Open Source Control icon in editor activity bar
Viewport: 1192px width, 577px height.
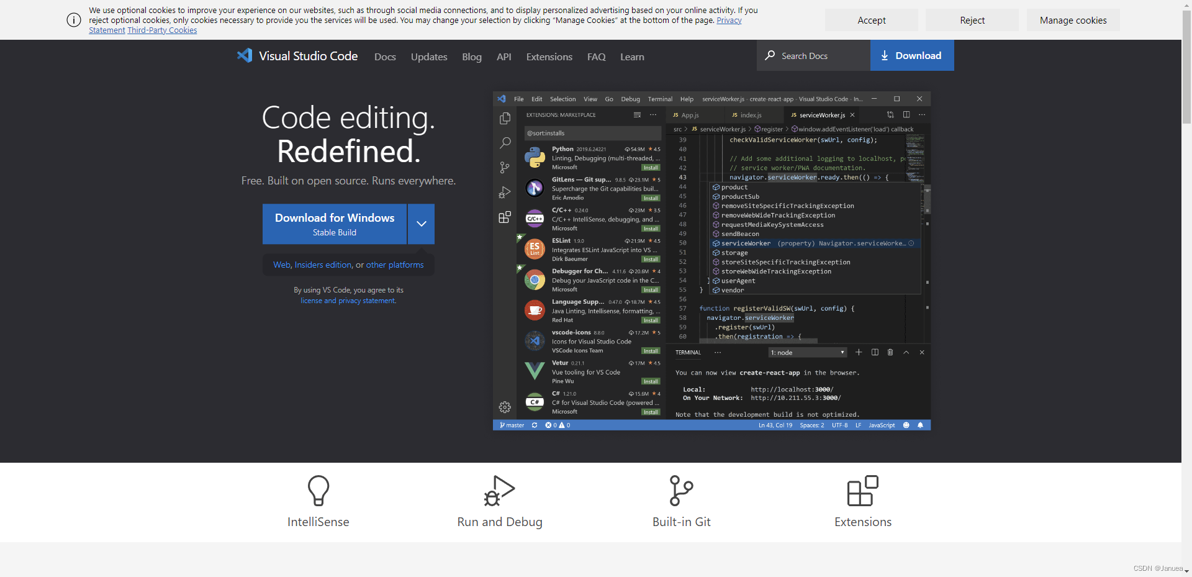click(x=505, y=168)
